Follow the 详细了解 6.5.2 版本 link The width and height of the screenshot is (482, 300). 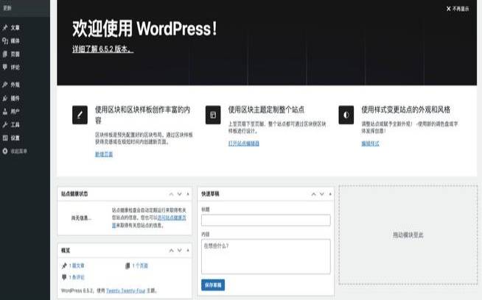(102, 49)
